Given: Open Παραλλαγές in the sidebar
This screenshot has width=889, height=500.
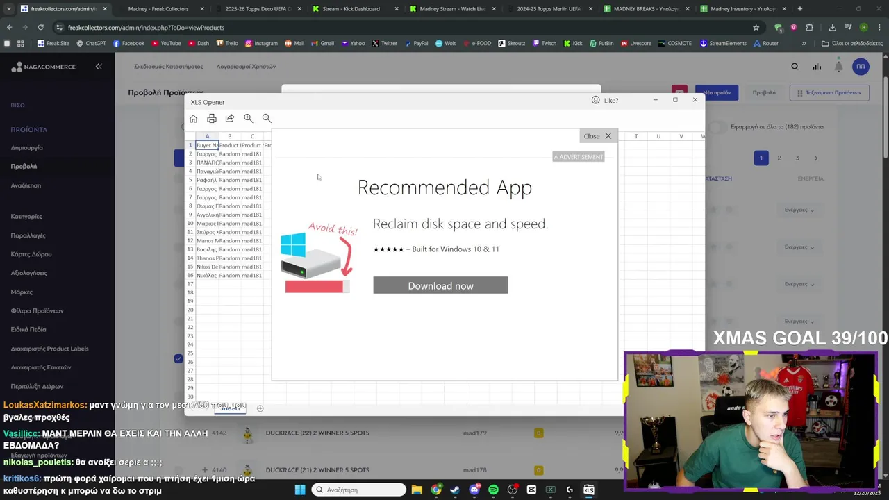Looking at the screenshot, I should (x=28, y=235).
